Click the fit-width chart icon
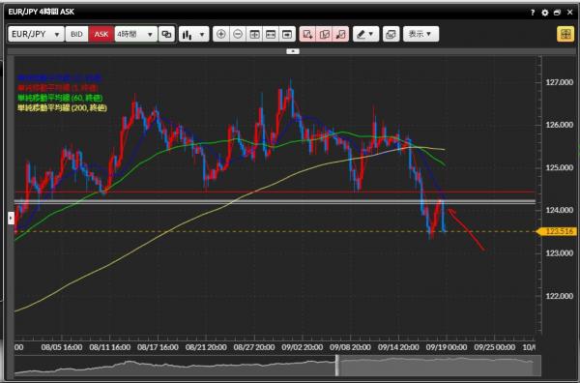Viewport: 580px width, 383px height. click(271, 34)
